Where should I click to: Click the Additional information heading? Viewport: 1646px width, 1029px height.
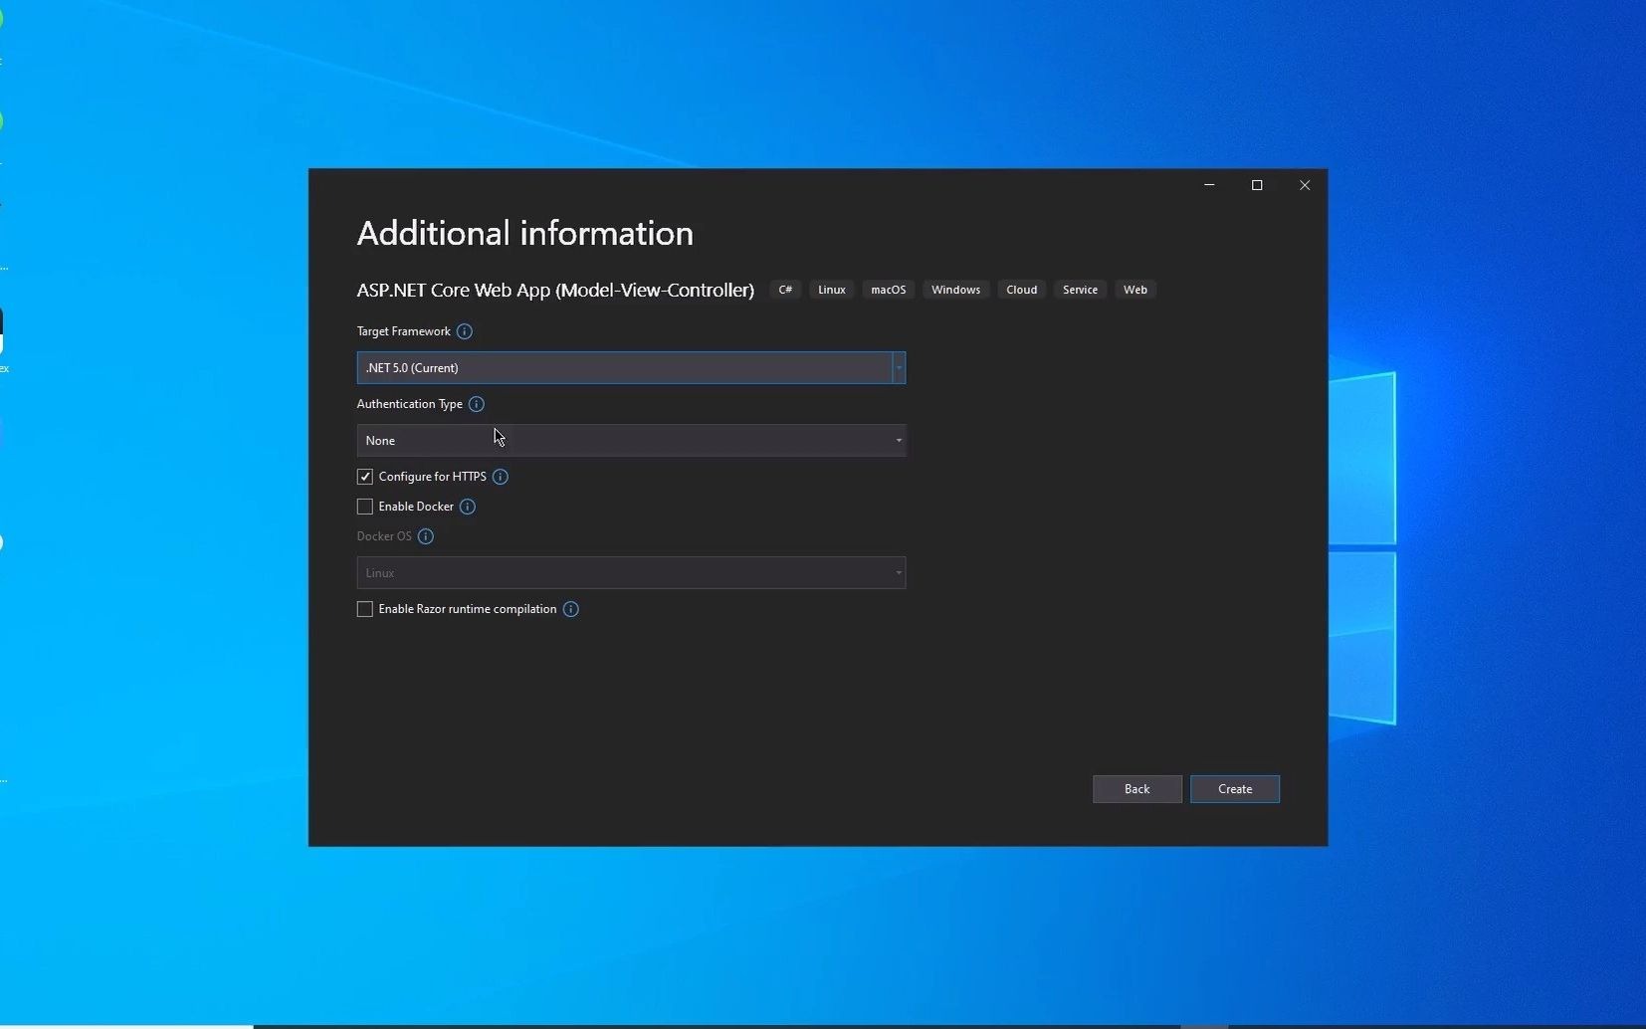pos(525,234)
